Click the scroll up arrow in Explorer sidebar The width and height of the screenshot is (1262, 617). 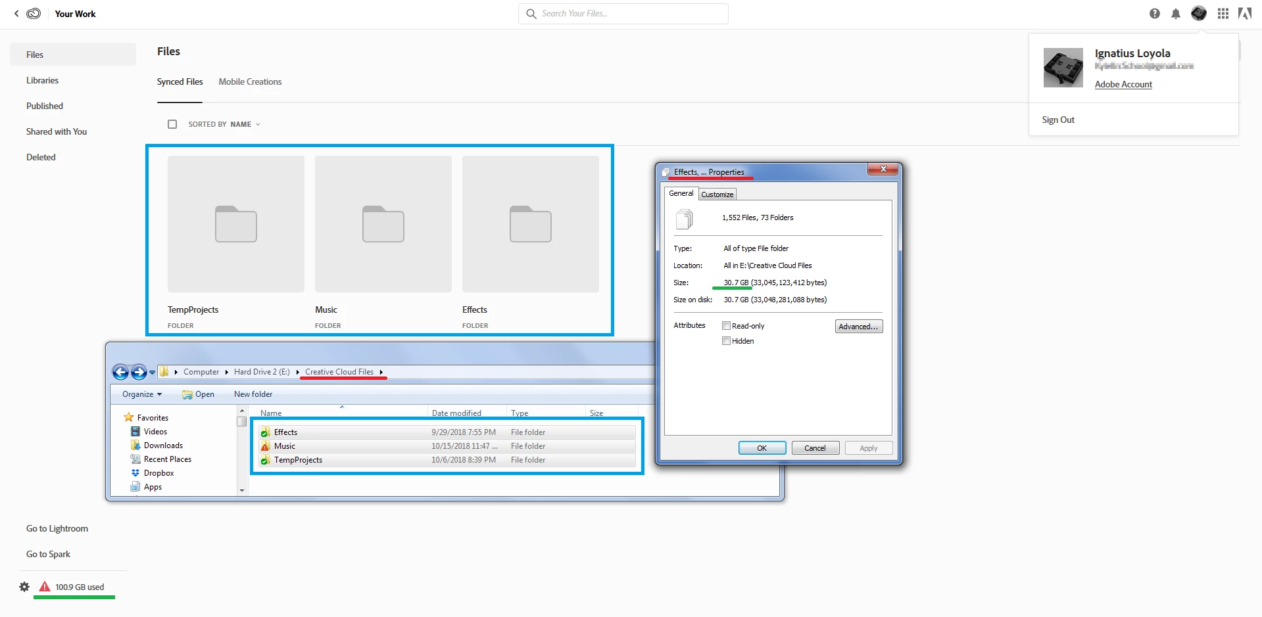point(242,411)
